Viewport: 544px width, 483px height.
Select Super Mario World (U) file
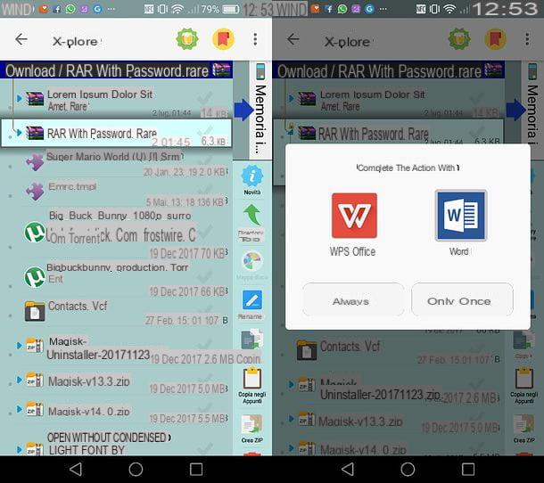point(116,162)
